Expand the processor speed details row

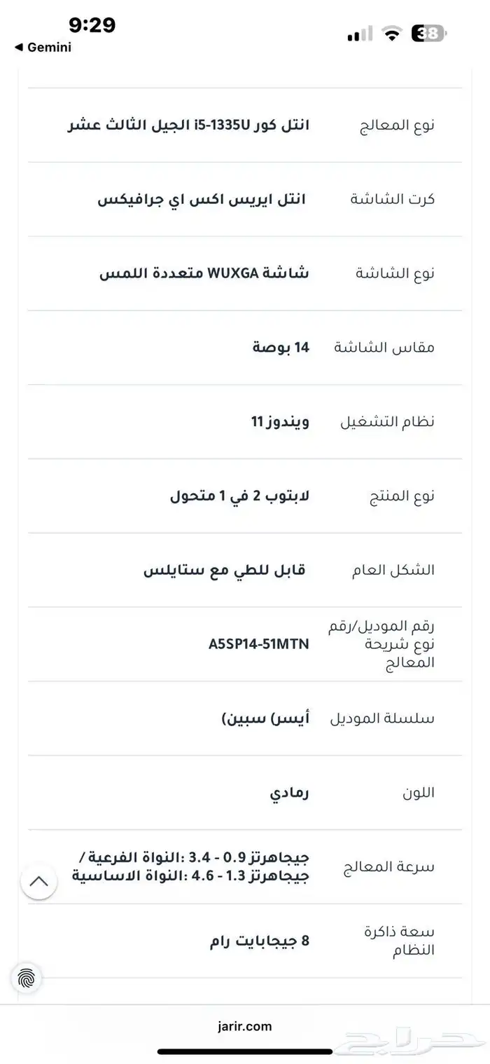coord(245,867)
